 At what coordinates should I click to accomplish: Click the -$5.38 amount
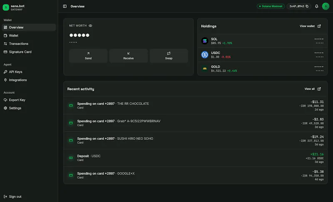click(318, 172)
